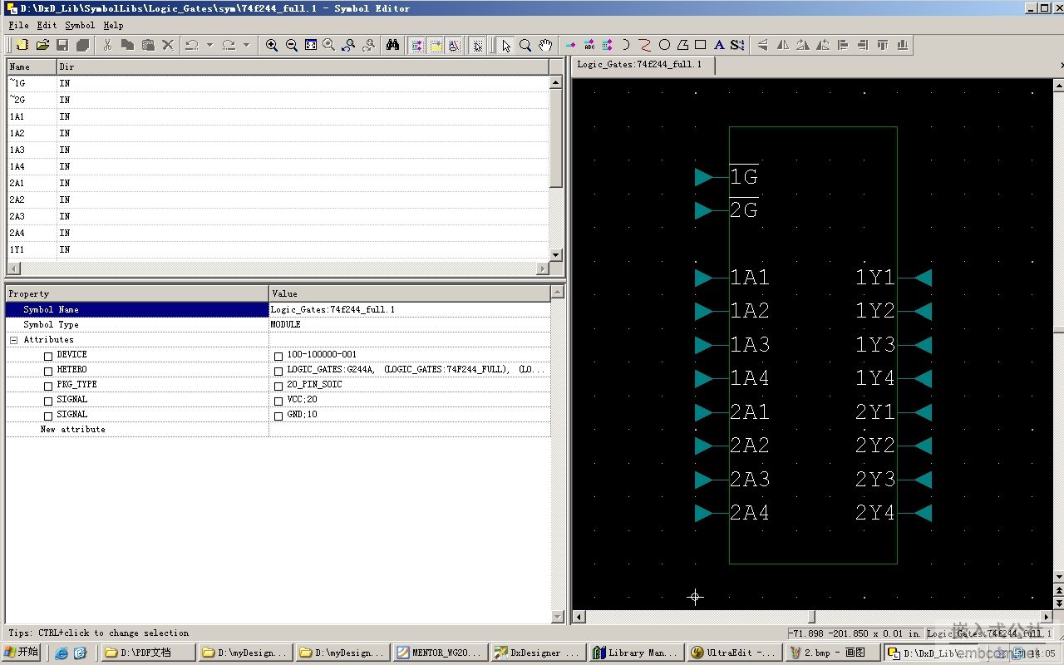Screen dimensions: 1064x665
Task: Open the File menu
Action: point(18,26)
